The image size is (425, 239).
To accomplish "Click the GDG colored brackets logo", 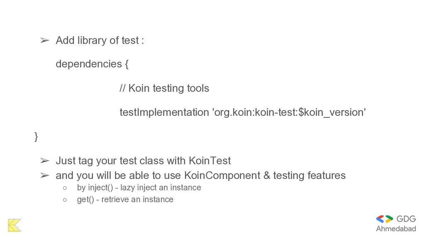I will (384, 219).
